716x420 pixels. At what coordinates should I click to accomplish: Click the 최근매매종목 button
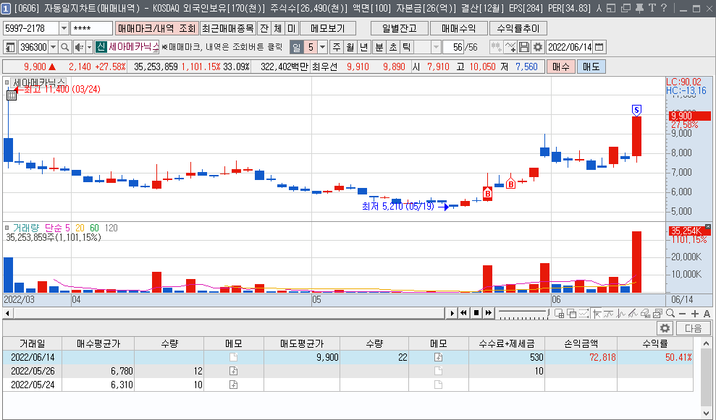228,28
